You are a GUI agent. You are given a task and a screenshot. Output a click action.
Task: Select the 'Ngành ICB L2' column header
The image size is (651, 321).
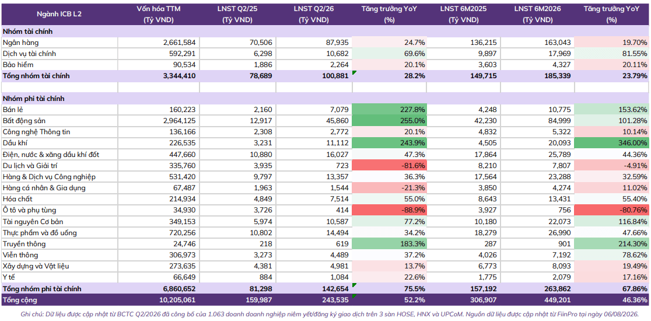tap(60, 13)
